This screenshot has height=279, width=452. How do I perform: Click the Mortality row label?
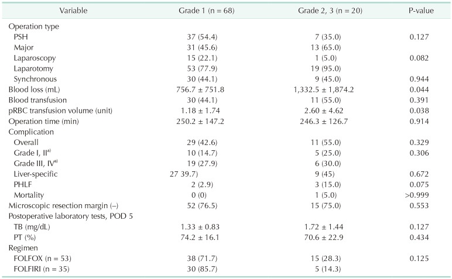coord(29,195)
